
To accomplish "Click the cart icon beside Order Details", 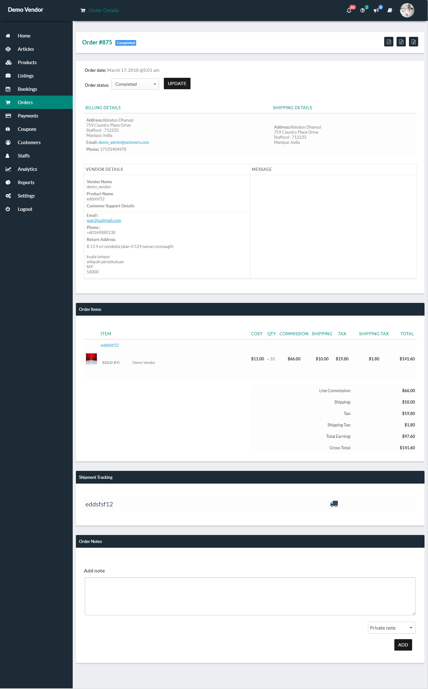I will point(83,10).
